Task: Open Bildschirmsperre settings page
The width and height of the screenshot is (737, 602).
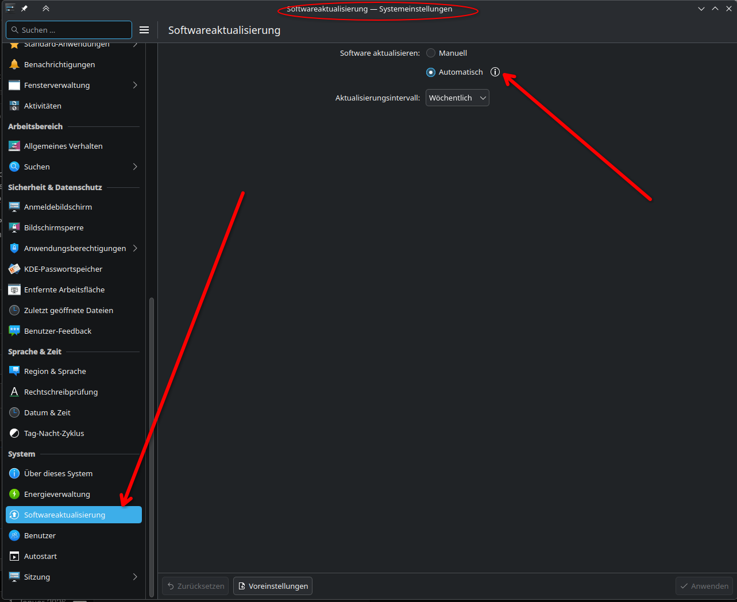Action: (74, 227)
